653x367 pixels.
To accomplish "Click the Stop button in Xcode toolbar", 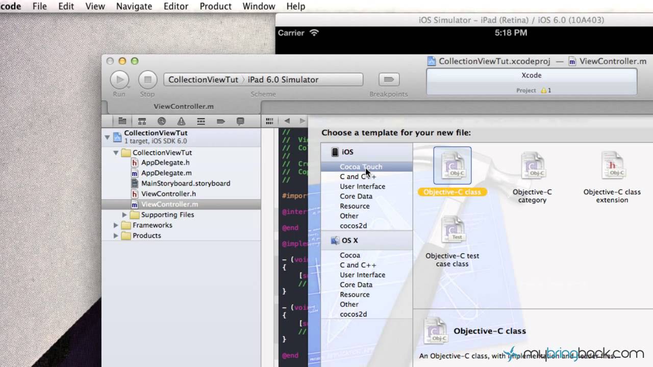I will tap(147, 80).
